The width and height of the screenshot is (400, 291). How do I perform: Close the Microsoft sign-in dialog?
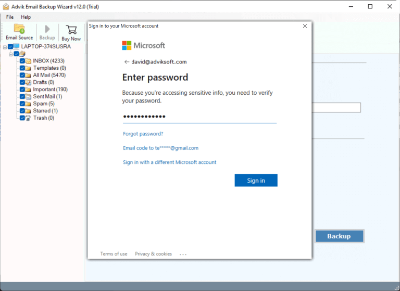point(305,26)
